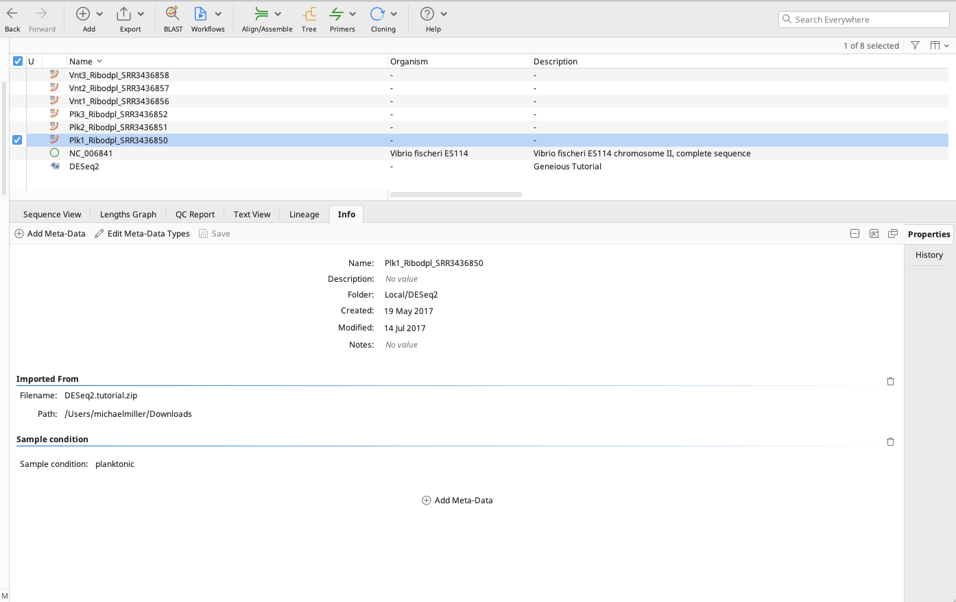This screenshot has height=602, width=956.
Task: Click the planktonic sample condition value
Action: (x=115, y=464)
